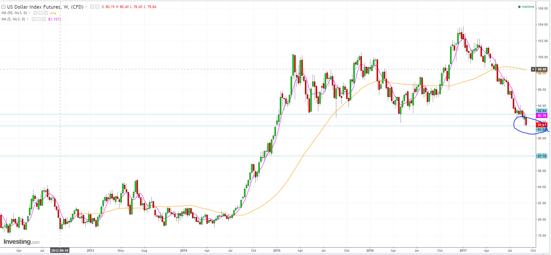Click the open value 80.19

tap(110, 7)
